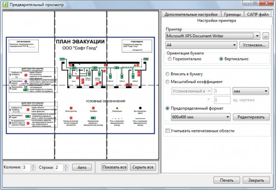Open printer browse '...' button

click(x=265, y=36)
